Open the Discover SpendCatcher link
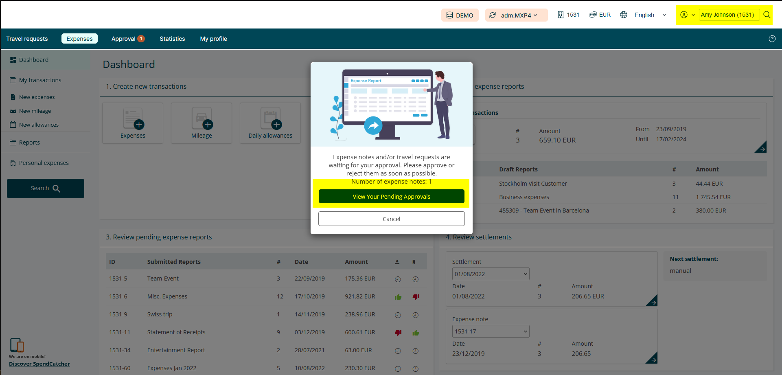This screenshot has width=782, height=375. [39, 364]
